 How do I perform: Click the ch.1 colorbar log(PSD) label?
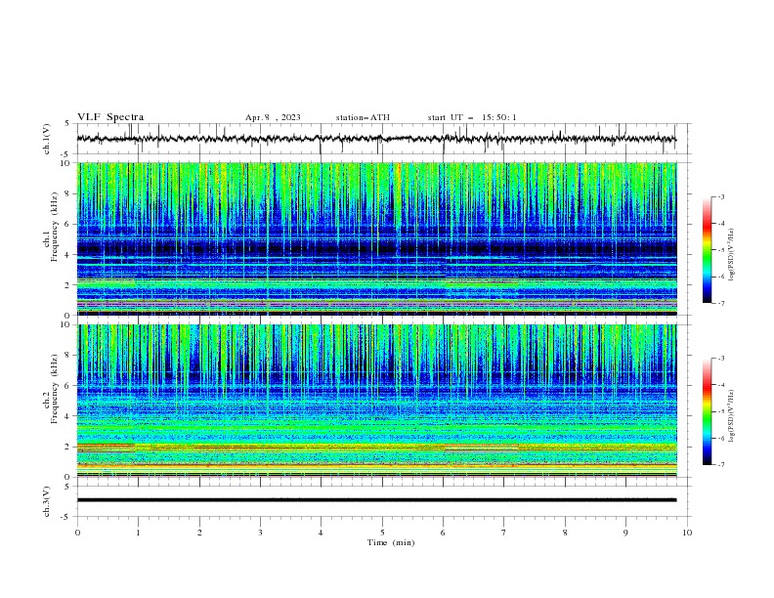pos(732,255)
